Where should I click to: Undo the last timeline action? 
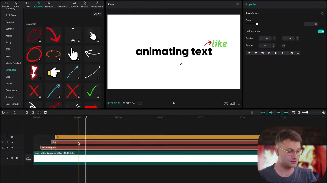[x=15, y=112]
